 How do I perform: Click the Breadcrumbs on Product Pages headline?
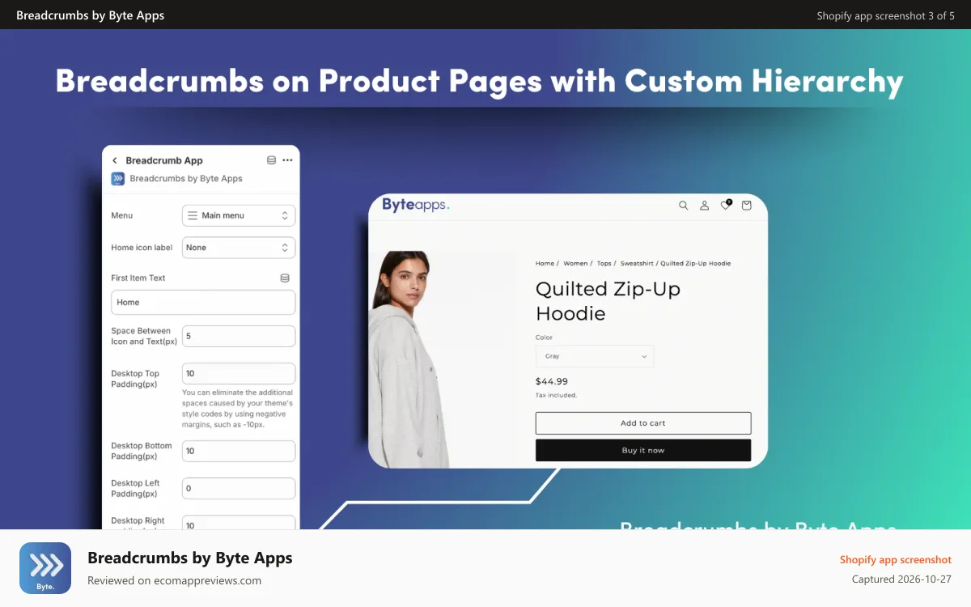(x=479, y=81)
